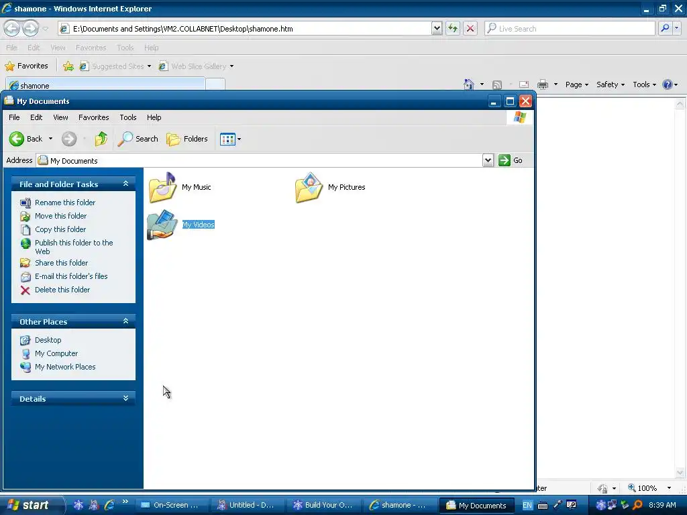The image size is (687, 515).
Task: Click Delete this folder
Action: click(x=62, y=290)
